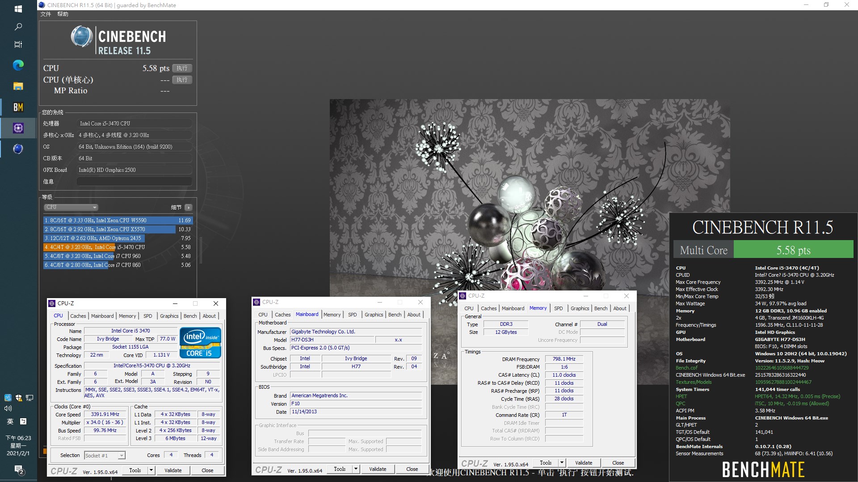Click the 细节 details arrow icon

coord(189,208)
